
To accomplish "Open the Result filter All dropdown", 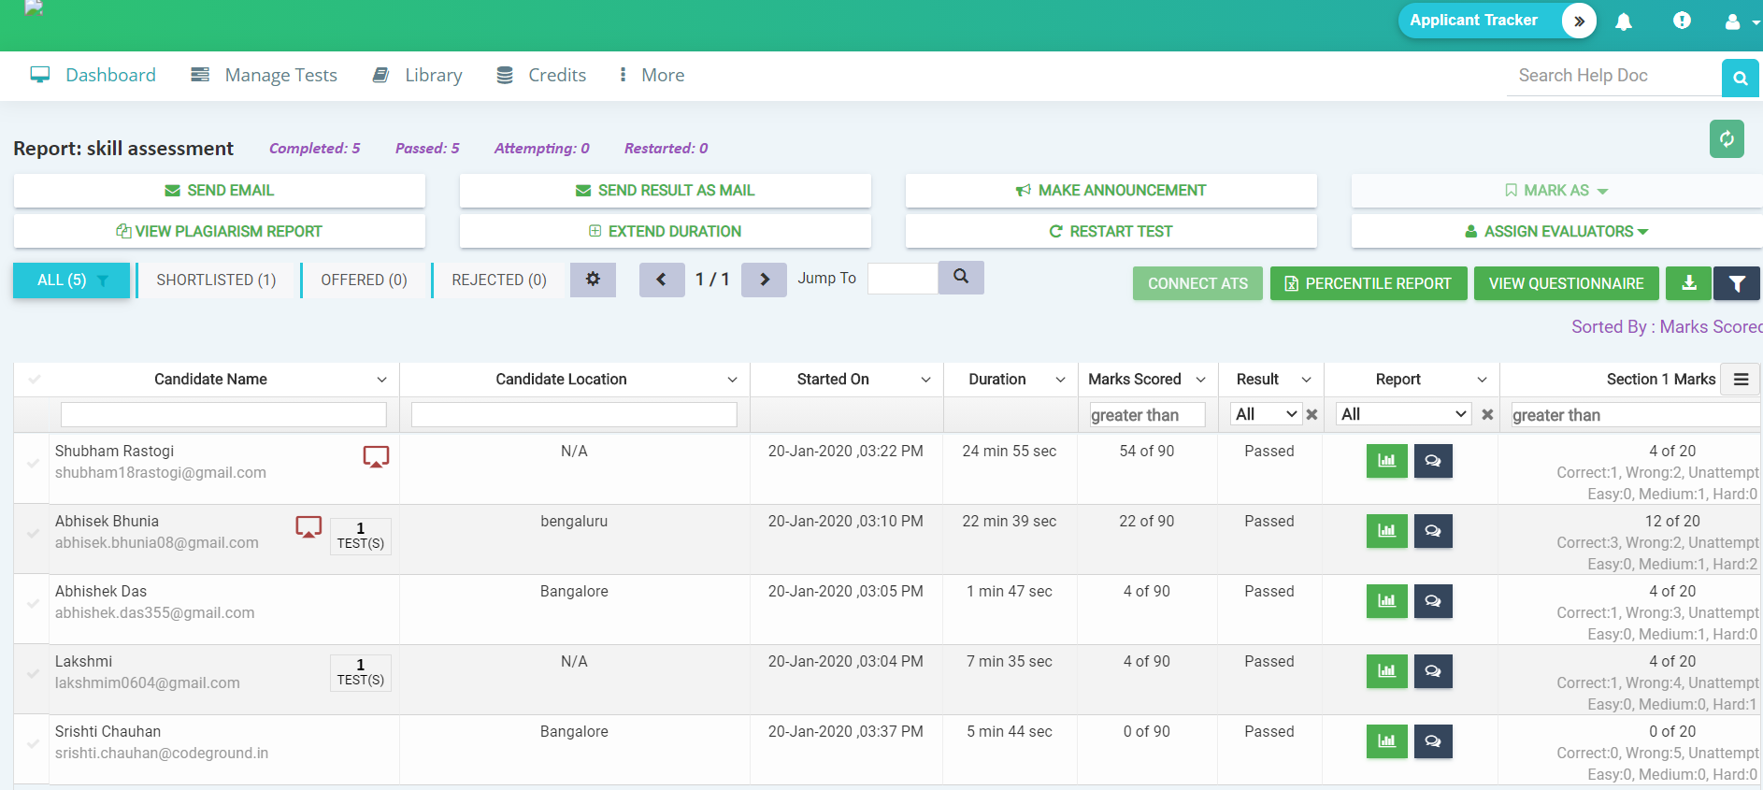I will point(1266,414).
